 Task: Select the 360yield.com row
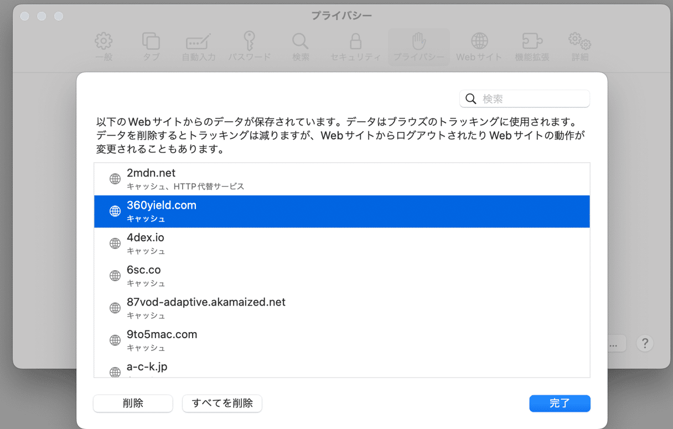[x=342, y=211]
